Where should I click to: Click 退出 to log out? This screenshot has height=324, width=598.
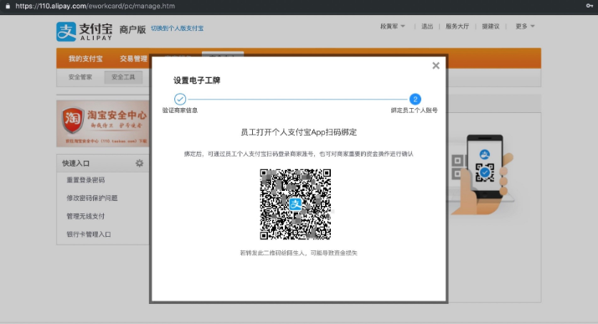(427, 26)
